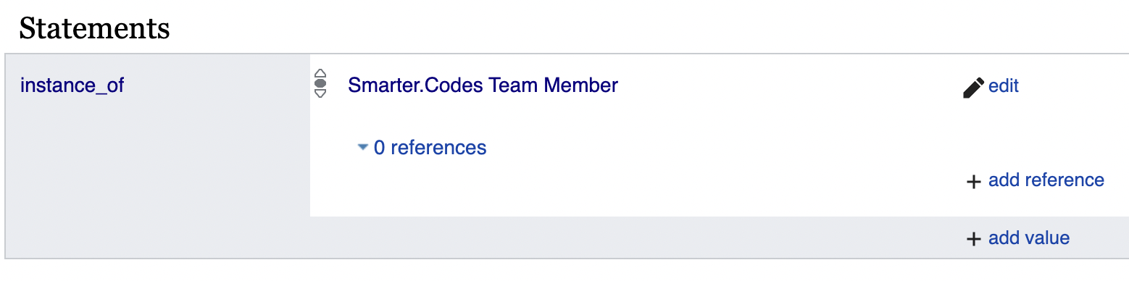Collapse the 0 references triangle
The image size is (1129, 281).
pos(363,148)
